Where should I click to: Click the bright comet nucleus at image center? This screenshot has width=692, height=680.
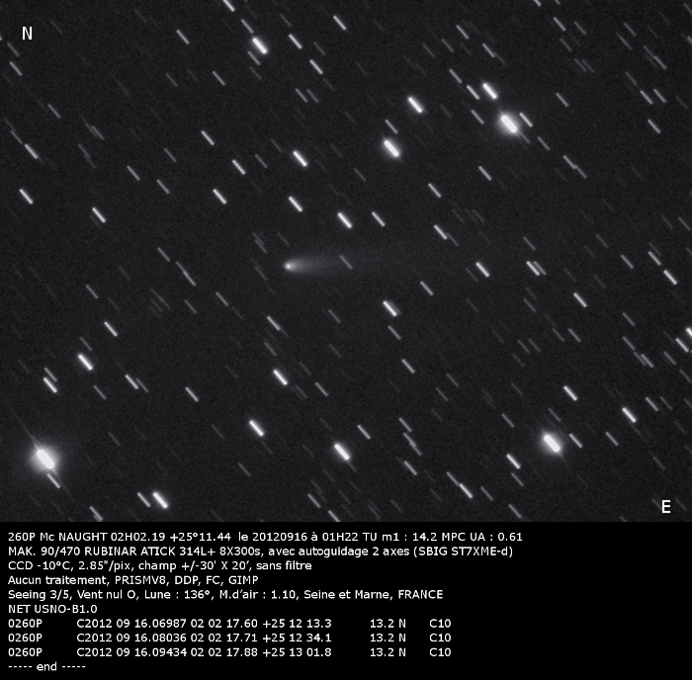pos(289,265)
